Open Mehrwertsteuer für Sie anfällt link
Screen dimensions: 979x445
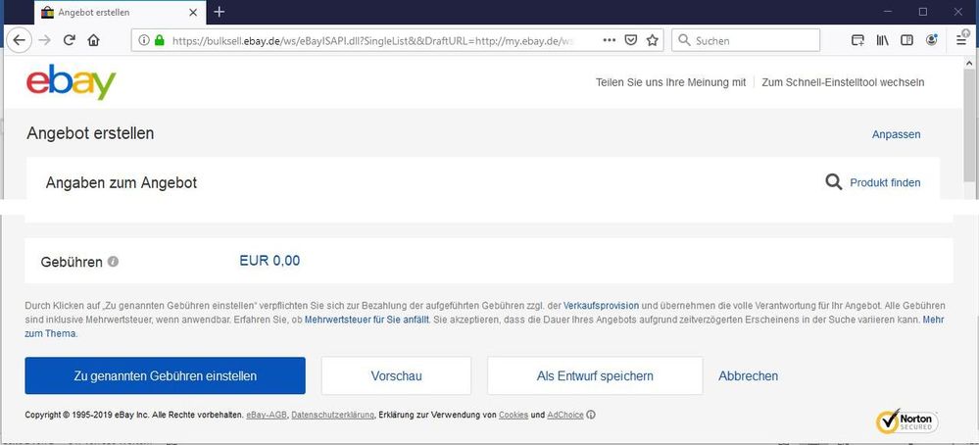pos(367,320)
